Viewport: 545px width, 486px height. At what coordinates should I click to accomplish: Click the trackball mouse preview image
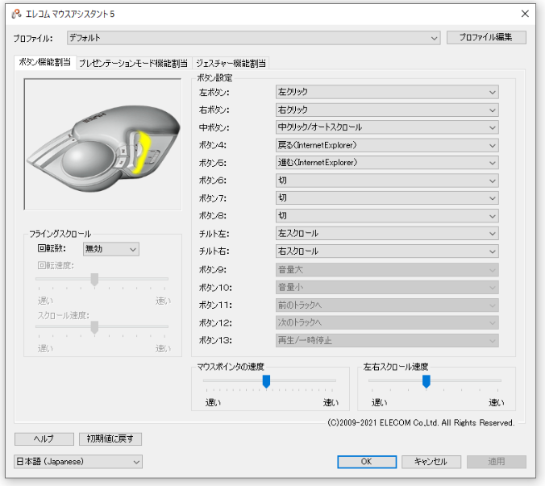[102, 144]
